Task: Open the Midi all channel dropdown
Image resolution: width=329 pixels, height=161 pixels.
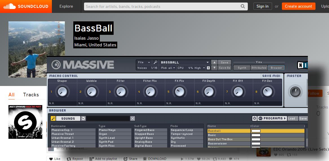Action: tap(168, 68)
